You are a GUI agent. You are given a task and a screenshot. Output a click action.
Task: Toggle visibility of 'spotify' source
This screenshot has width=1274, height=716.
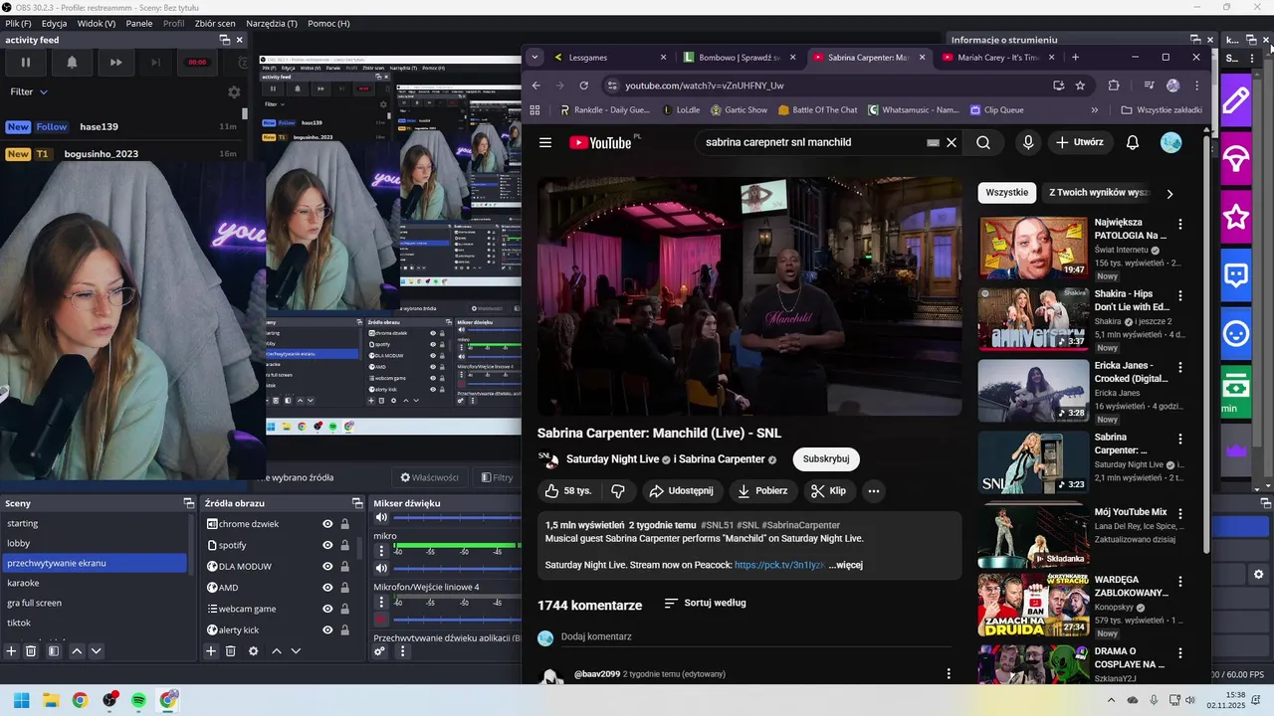[327, 545]
